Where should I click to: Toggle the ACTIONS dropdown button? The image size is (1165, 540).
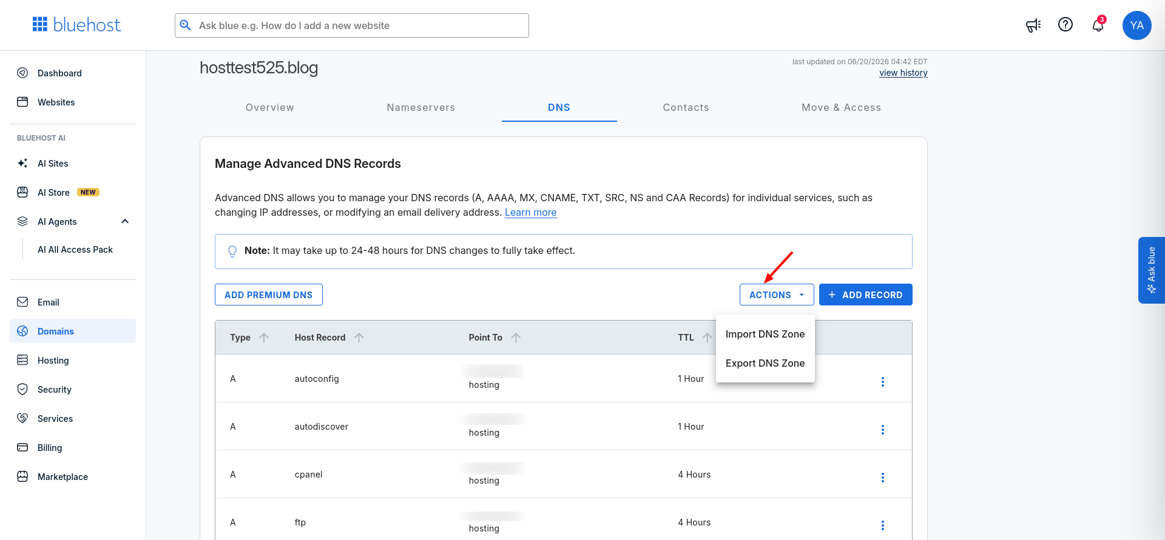(777, 295)
